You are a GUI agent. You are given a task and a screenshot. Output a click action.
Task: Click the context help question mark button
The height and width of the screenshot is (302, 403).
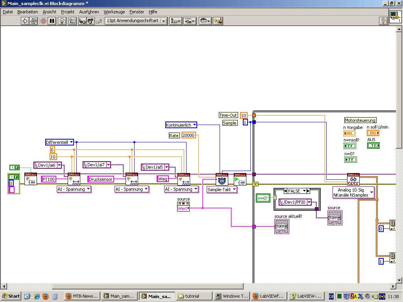(383, 21)
